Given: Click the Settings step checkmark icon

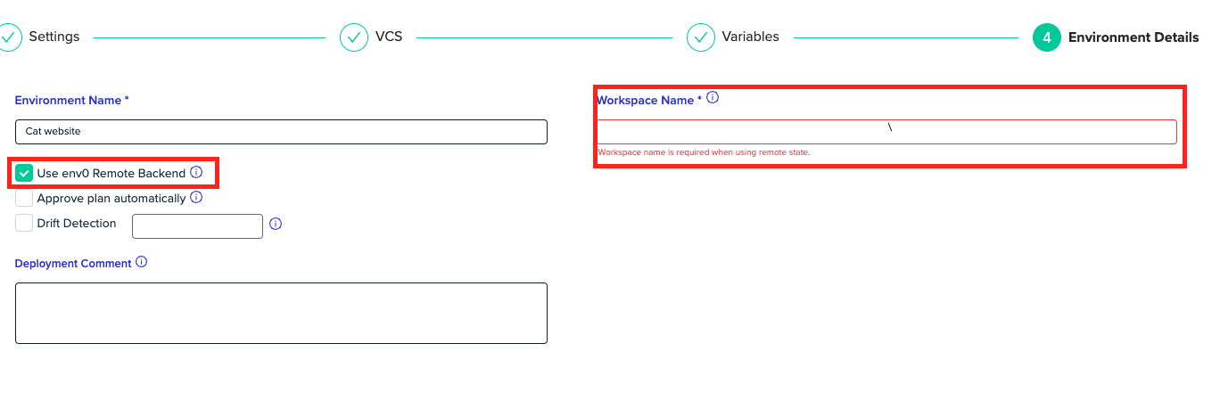Looking at the screenshot, I should (x=8, y=37).
